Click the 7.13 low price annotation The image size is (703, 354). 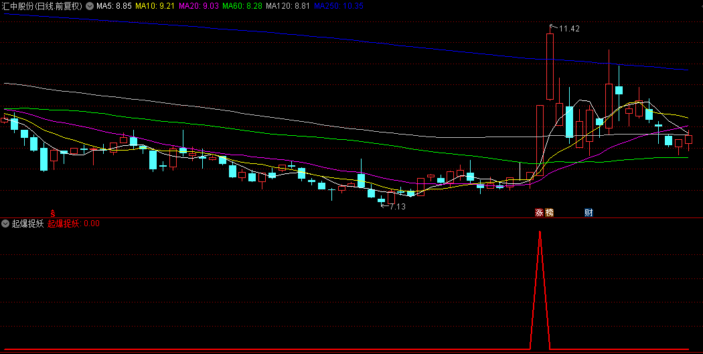point(398,207)
